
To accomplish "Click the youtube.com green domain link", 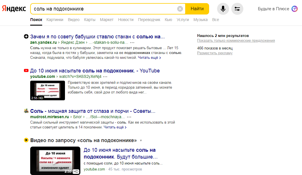I will click(x=42, y=76).
